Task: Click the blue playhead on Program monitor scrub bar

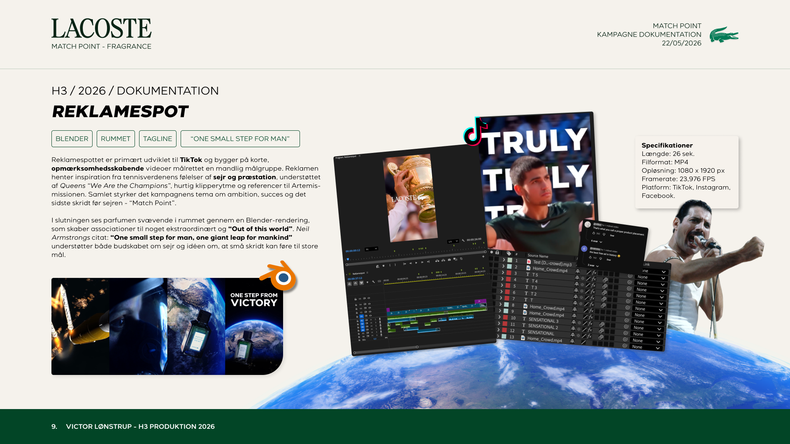Action: coord(348,259)
